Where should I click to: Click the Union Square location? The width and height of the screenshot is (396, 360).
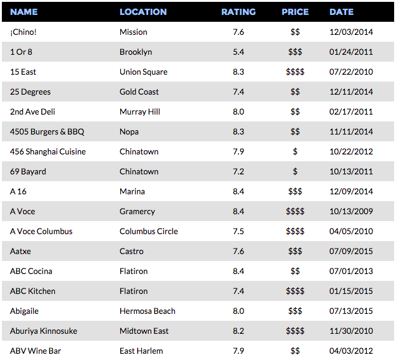pos(143,72)
